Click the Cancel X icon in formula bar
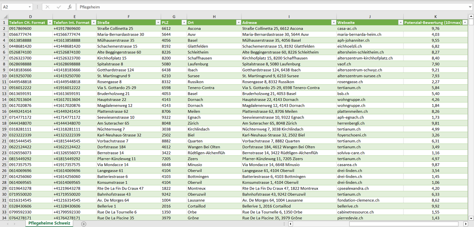This screenshot has width=474, height=227. click(48, 7)
